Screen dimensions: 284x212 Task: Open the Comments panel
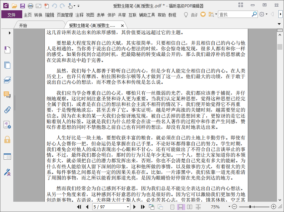tap(7, 95)
